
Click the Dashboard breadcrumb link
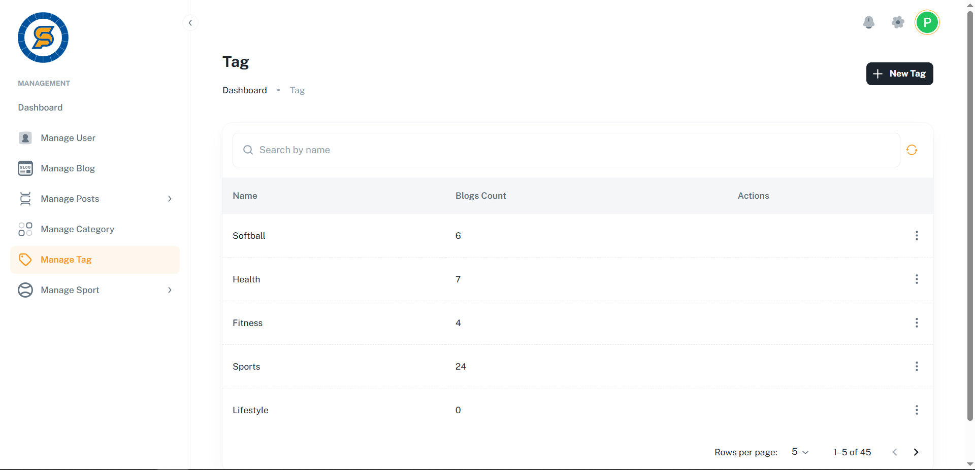(244, 90)
